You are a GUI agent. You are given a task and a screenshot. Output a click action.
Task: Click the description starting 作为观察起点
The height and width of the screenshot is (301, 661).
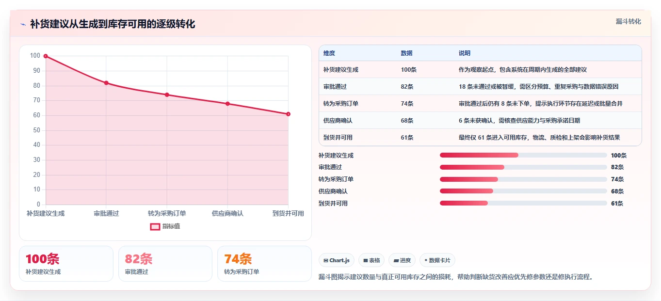(523, 70)
